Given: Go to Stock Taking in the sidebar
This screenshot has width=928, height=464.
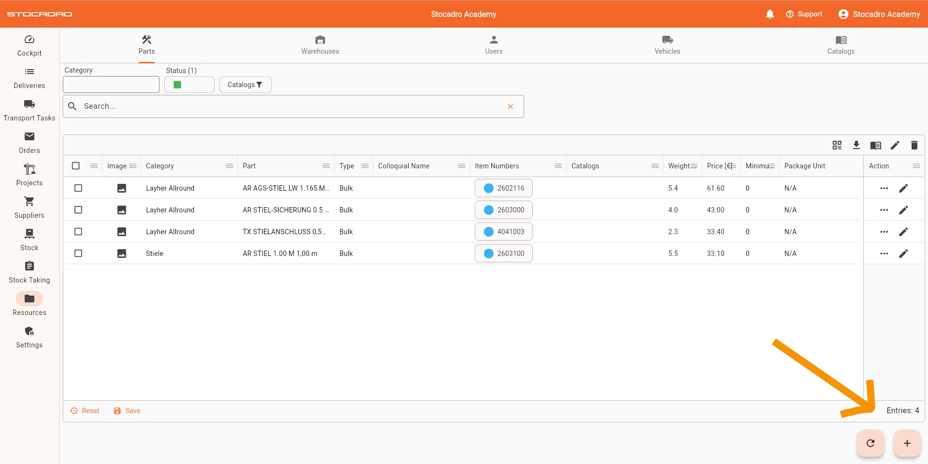Looking at the screenshot, I should pyautogui.click(x=29, y=272).
